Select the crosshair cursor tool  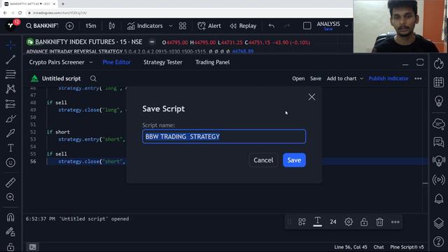[x=10, y=45]
